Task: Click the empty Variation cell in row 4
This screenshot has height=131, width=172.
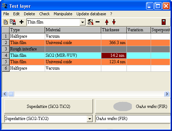Action: tap(139, 55)
